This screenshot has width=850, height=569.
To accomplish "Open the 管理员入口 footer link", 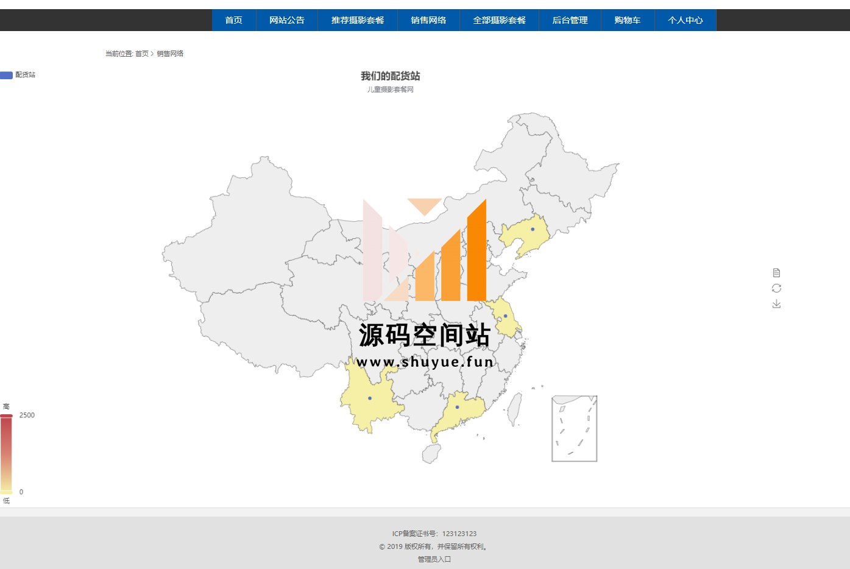I will 434,559.
